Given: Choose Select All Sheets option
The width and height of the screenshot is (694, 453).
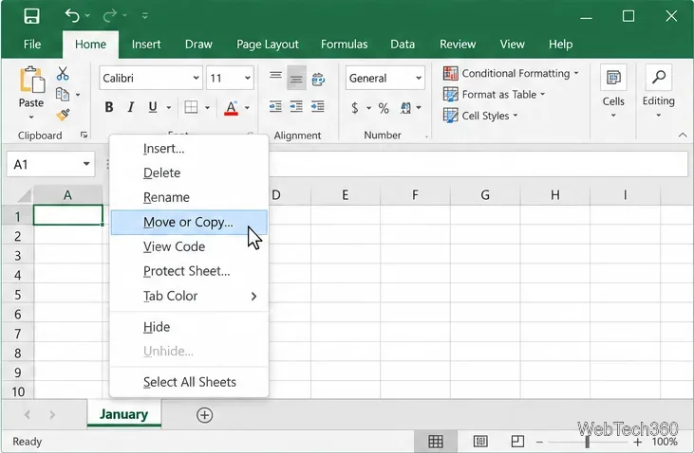Looking at the screenshot, I should click(x=189, y=382).
